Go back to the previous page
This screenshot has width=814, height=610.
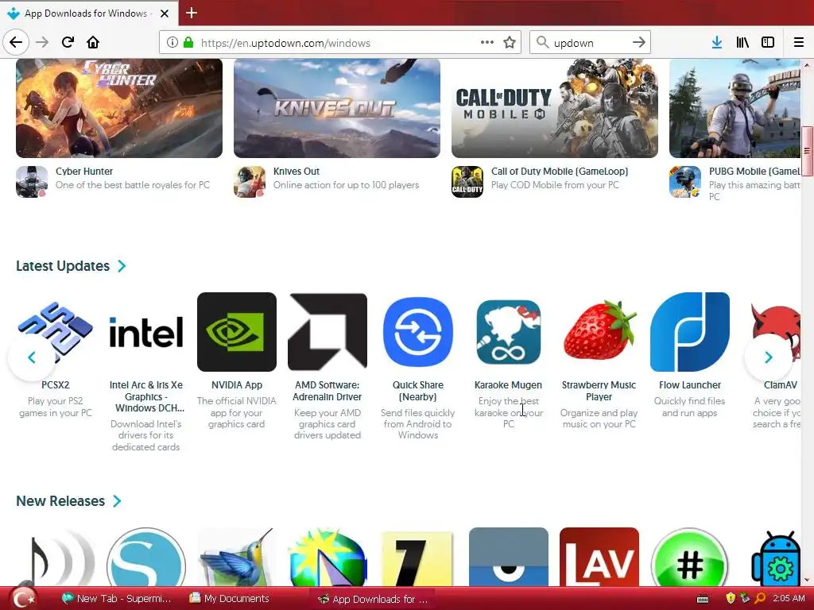16,42
